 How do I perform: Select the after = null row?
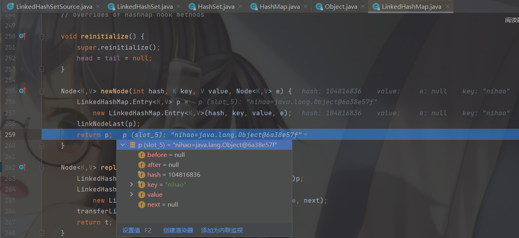204,165
